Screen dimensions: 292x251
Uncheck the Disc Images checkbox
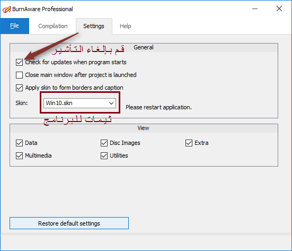104,143
